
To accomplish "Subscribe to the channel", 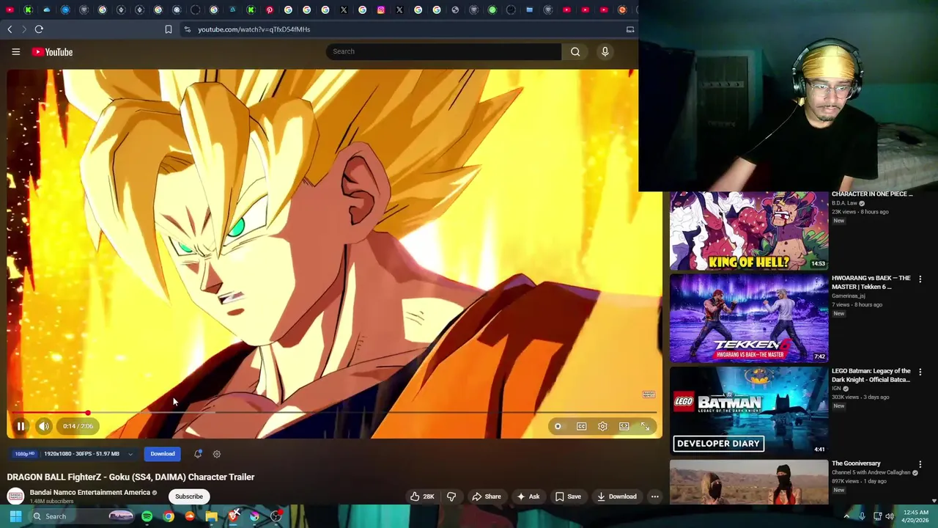I will [x=189, y=496].
